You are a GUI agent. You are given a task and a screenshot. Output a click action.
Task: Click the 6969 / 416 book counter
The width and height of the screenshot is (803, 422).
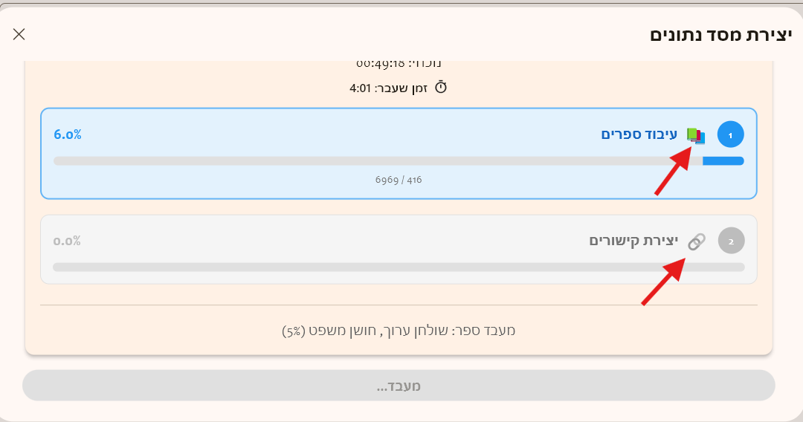tap(399, 180)
